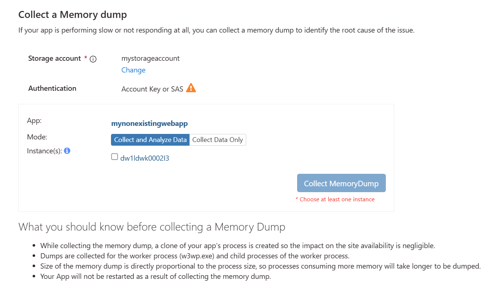Click the Mode label
Screen dimensions: 484x288
37,137
